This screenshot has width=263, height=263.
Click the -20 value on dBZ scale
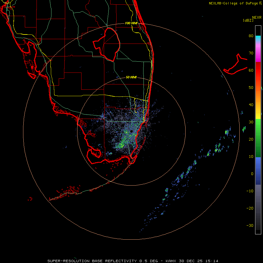[250, 208]
